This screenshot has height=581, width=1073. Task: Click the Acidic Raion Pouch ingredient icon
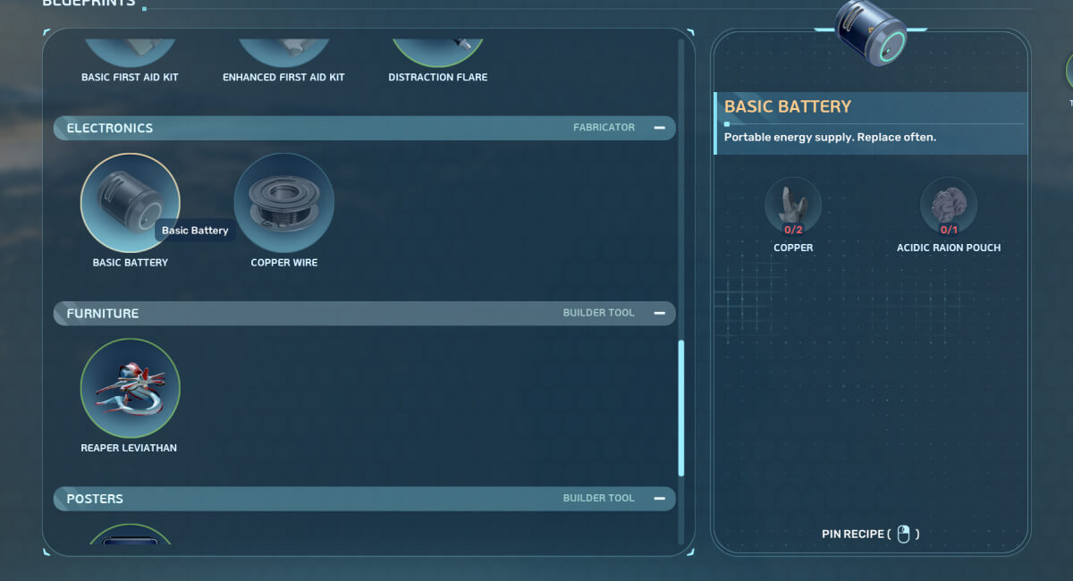coord(949,205)
